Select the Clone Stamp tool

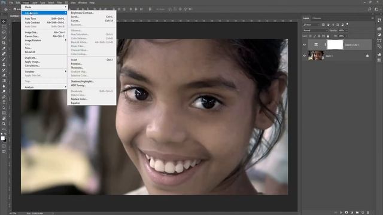coord(4,64)
